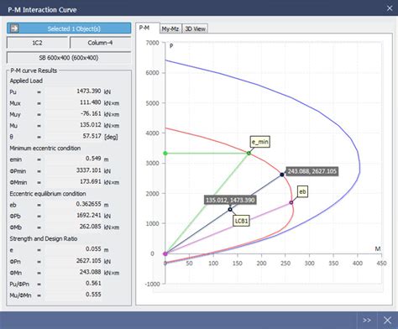Screen dimensions: 398x329
Task: Click the LCB1 load combination label
Action: pos(241,221)
